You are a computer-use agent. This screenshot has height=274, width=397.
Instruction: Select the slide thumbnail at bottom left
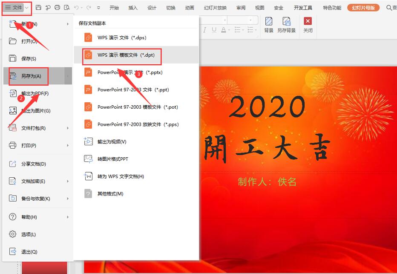(x=45, y=268)
